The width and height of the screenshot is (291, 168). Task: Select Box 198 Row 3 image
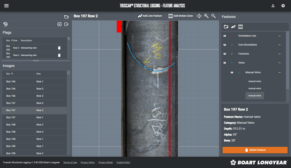point(35,132)
